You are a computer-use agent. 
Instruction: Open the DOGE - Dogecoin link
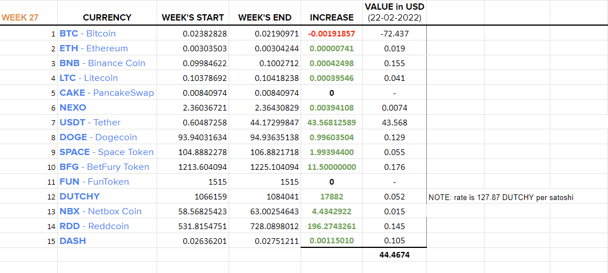click(x=98, y=137)
